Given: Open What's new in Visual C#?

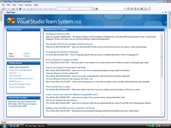Looking at the screenshot, I should 19,67.
